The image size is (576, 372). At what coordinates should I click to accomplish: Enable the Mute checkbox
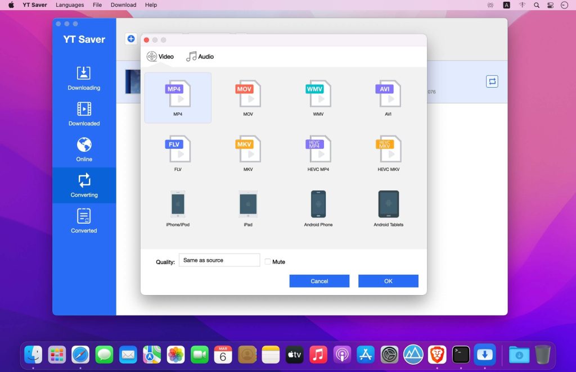point(268,261)
